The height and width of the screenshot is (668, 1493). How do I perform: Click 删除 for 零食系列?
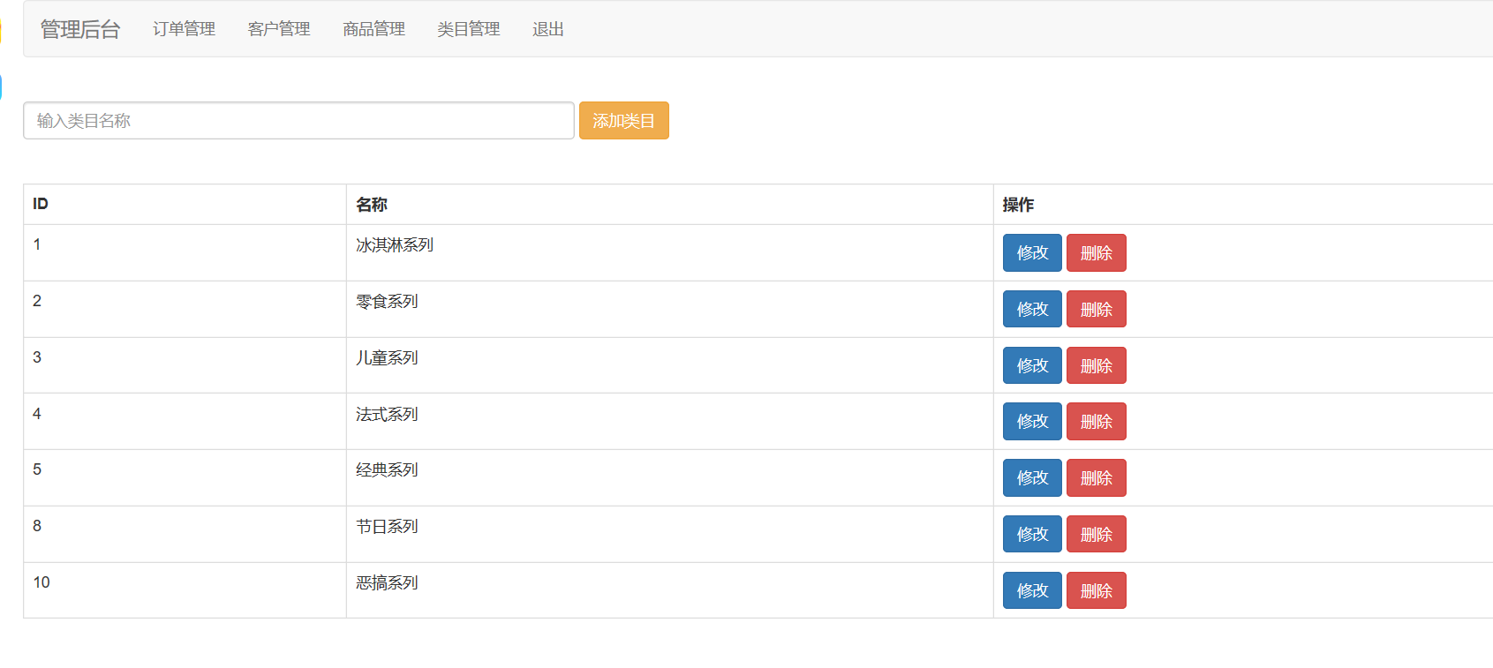1096,310
